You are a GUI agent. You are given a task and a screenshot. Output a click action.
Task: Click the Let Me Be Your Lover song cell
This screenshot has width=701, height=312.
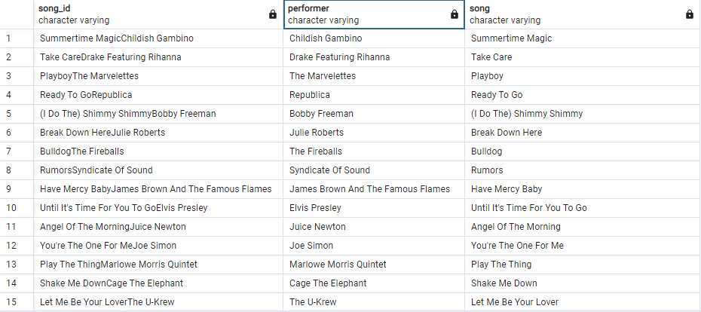coord(515,302)
